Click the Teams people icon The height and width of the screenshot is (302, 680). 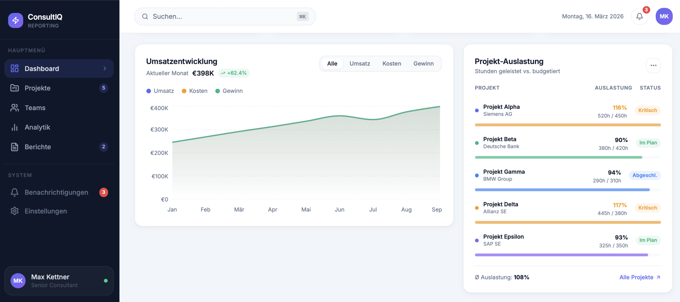(x=14, y=108)
